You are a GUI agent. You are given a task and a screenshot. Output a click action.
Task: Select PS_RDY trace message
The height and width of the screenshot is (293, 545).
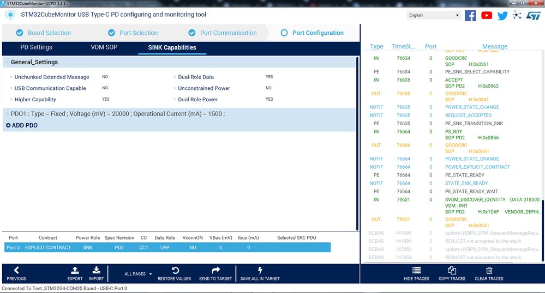pyautogui.click(x=453, y=132)
